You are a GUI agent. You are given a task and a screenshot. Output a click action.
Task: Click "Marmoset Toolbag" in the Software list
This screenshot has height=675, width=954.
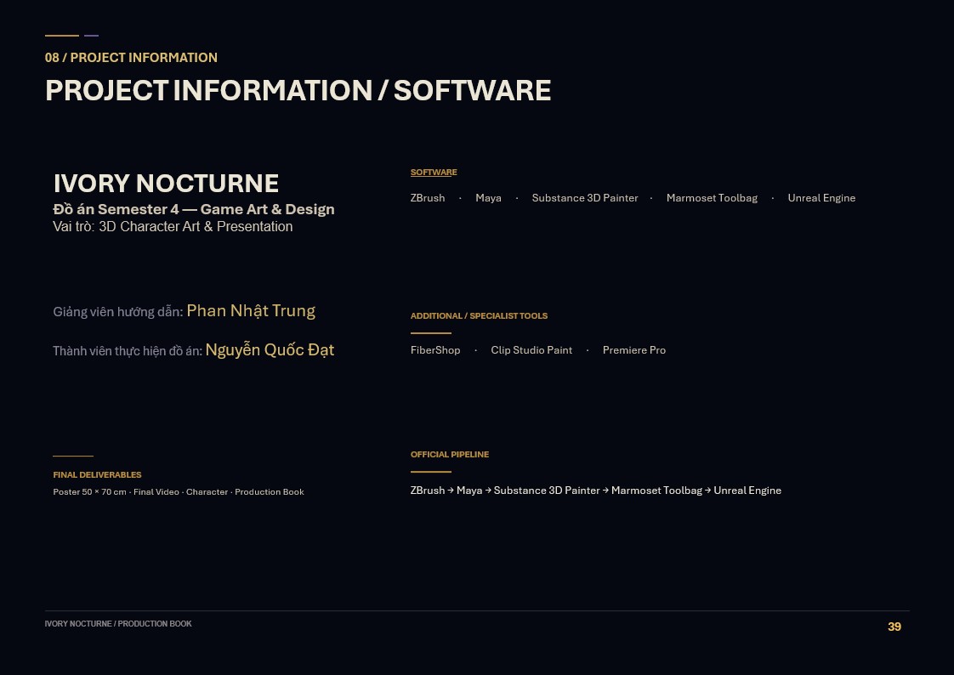(x=712, y=197)
